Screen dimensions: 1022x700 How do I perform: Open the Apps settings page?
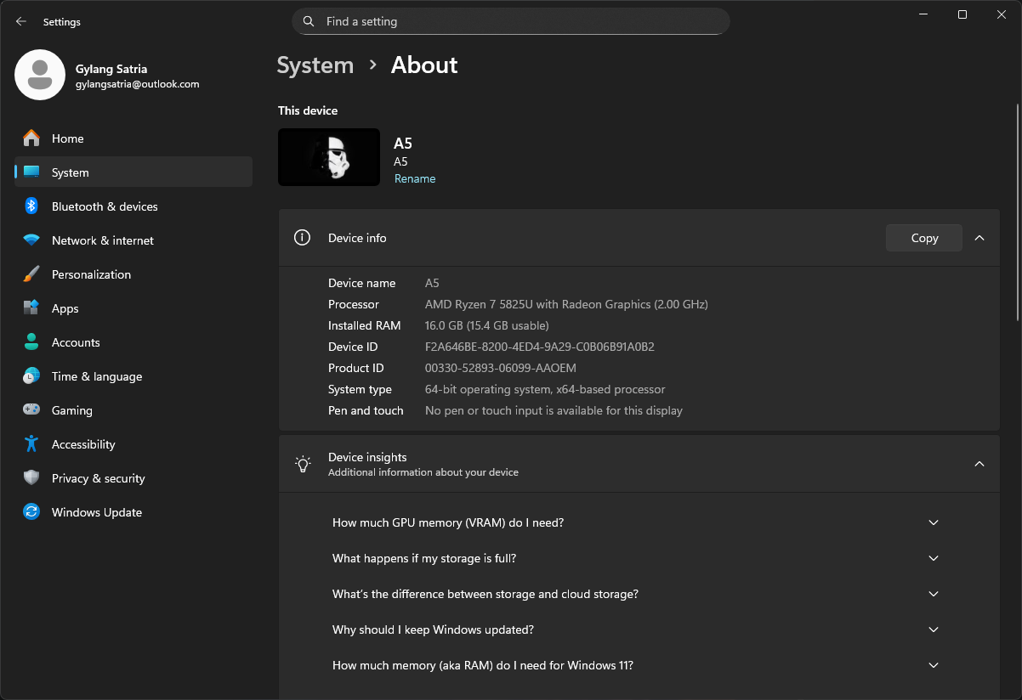pyautogui.click(x=65, y=308)
